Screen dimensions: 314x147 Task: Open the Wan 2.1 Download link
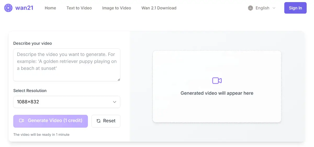pyautogui.click(x=159, y=8)
